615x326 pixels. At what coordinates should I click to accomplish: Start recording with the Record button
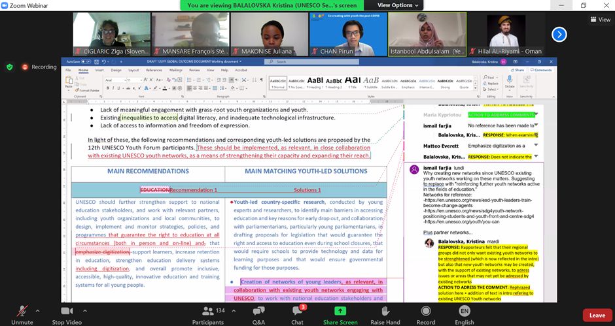tap(426, 310)
